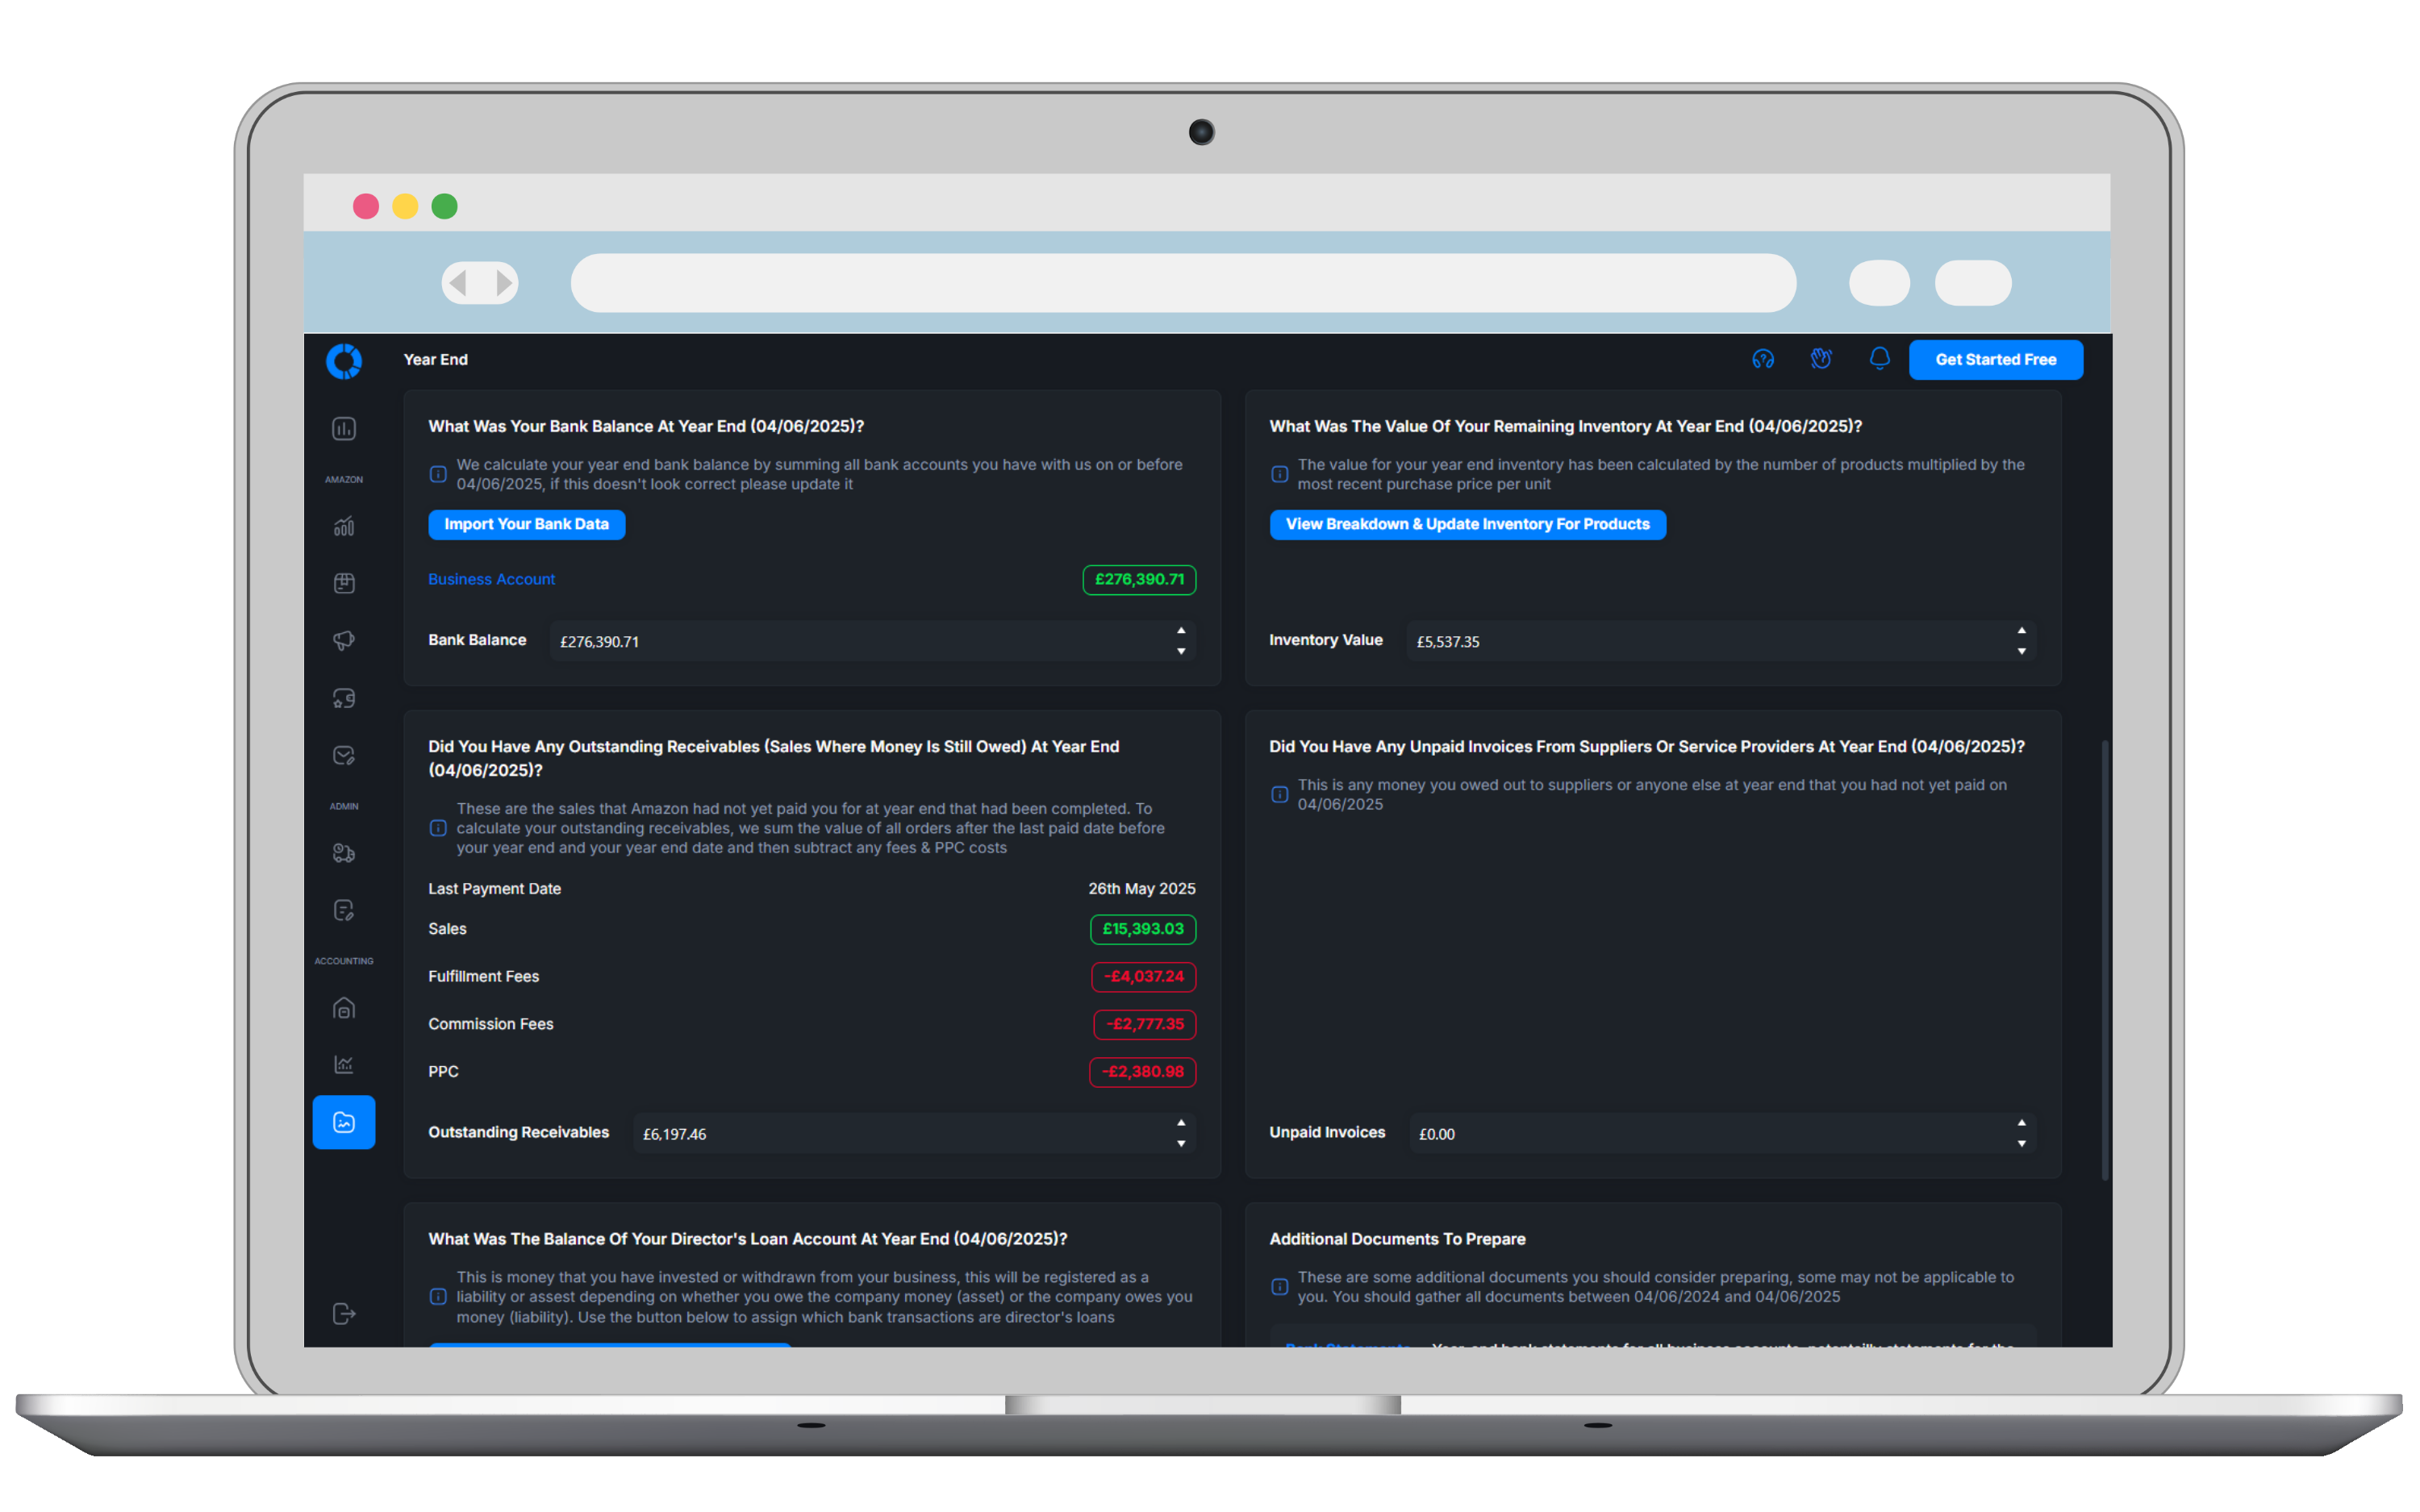Click the red Commission Fees -£2,777.35 badge
Screen dimensions: 2420x1512
1144,1024
